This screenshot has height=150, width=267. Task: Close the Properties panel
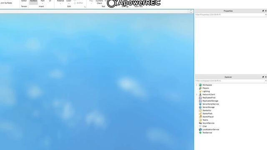pos(266,11)
